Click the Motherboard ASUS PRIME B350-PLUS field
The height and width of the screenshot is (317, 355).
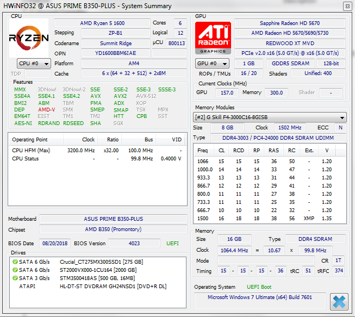[114, 219]
